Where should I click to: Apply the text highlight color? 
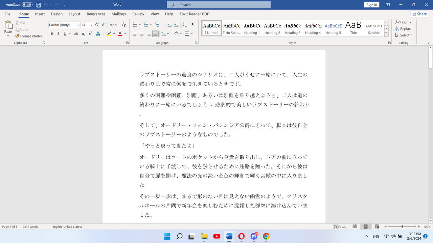[109, 34]
